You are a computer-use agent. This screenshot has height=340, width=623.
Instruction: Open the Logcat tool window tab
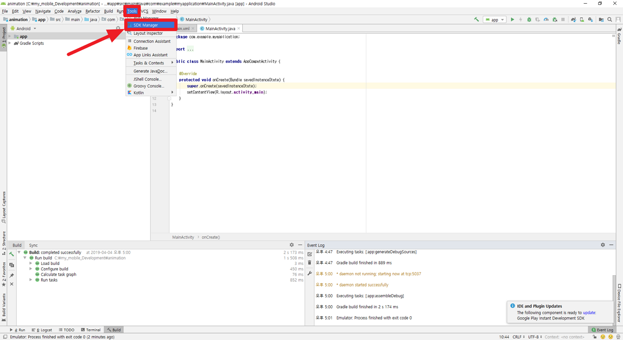[x=42, y=330]
